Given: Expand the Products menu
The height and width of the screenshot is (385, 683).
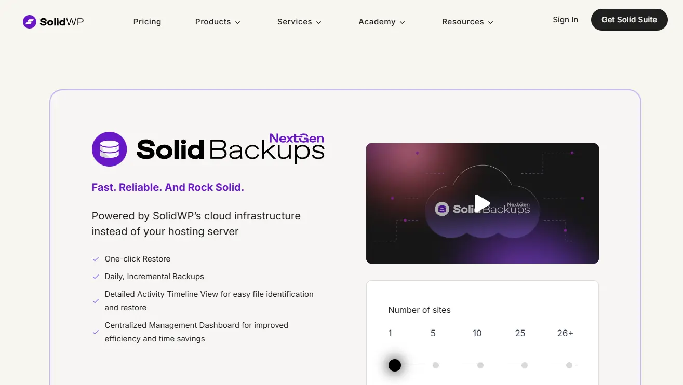Looking at the screenshot, I should (218, 22).
